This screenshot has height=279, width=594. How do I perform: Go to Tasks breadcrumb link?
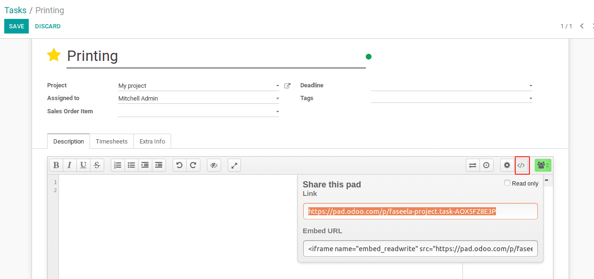coord(16,10)
